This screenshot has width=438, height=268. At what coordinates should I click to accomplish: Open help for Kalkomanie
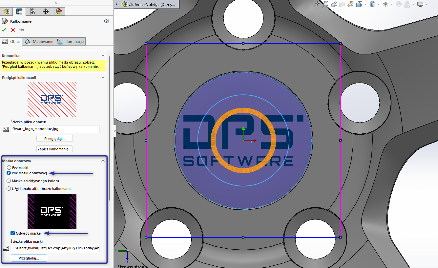coord(106,21)
